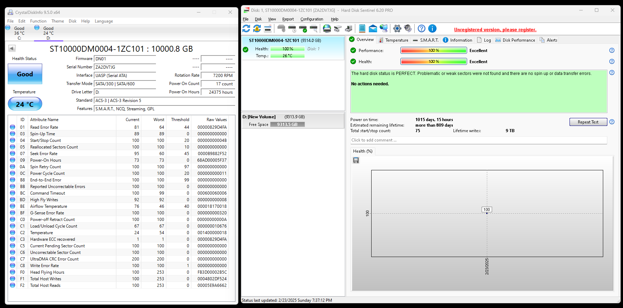This screenshot has height=308, width=623.
Task: Click the Serial Number field ZA2DV7JG
Action: point(125,67)
